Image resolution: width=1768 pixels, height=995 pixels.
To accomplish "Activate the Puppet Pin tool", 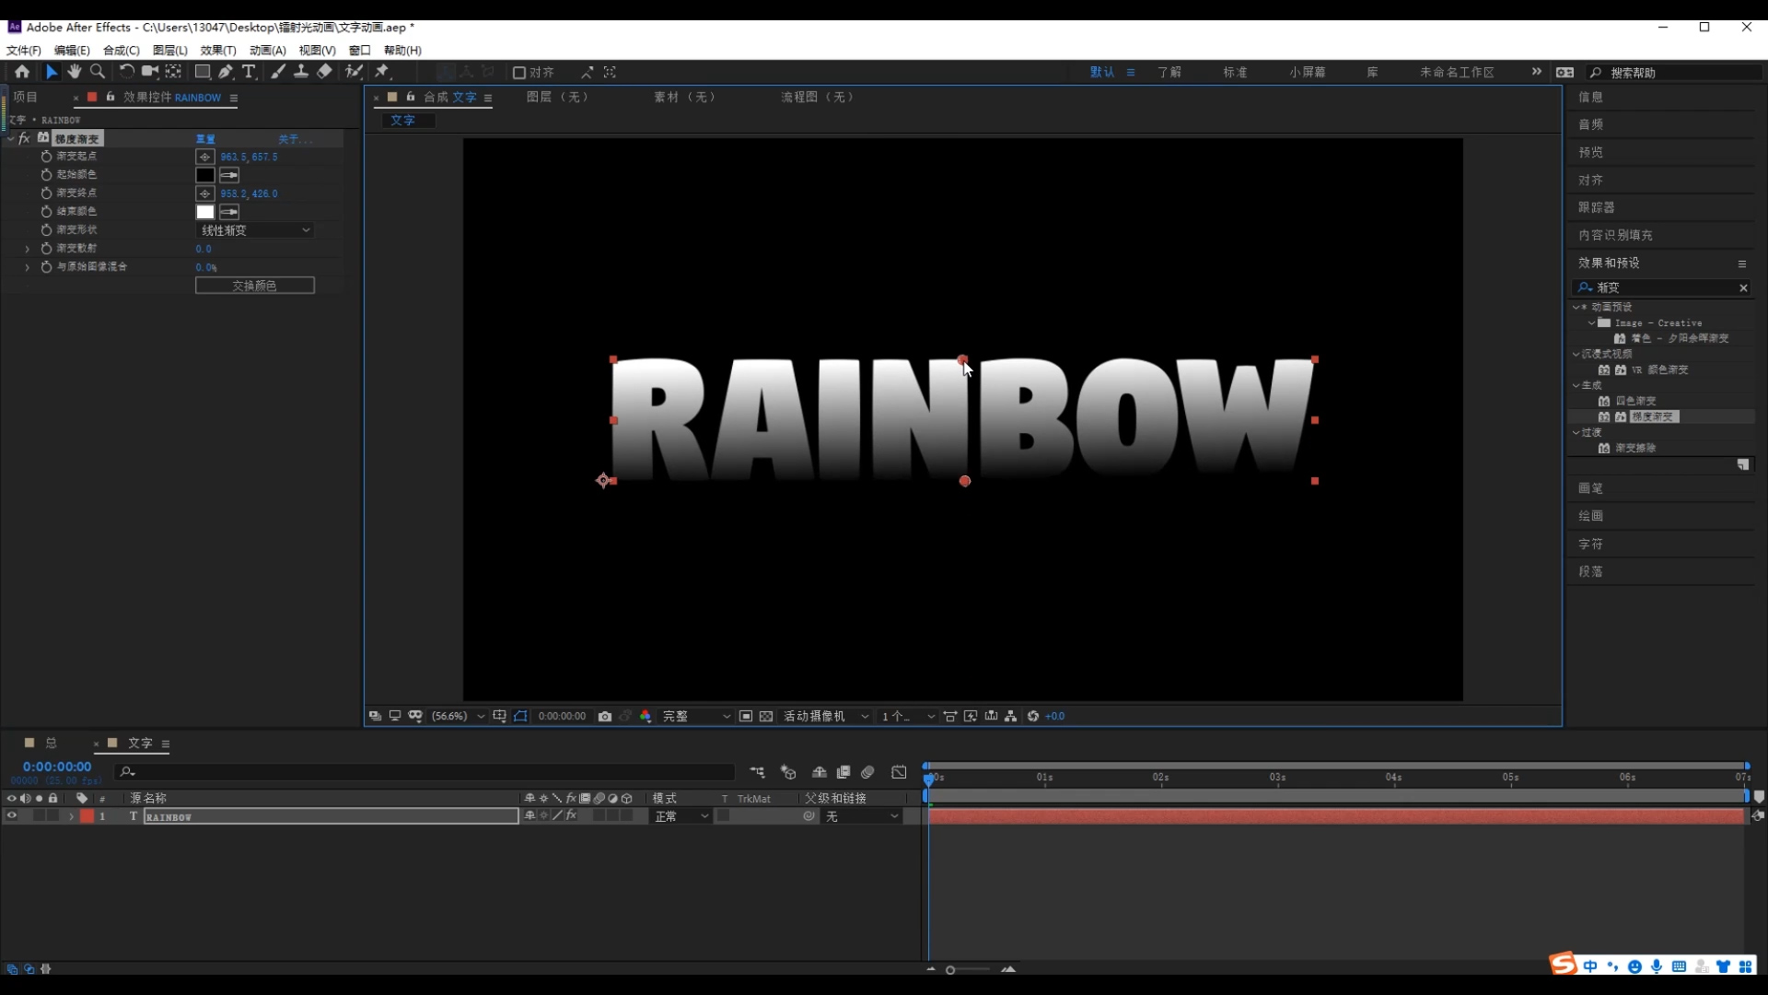I will 382,72.
